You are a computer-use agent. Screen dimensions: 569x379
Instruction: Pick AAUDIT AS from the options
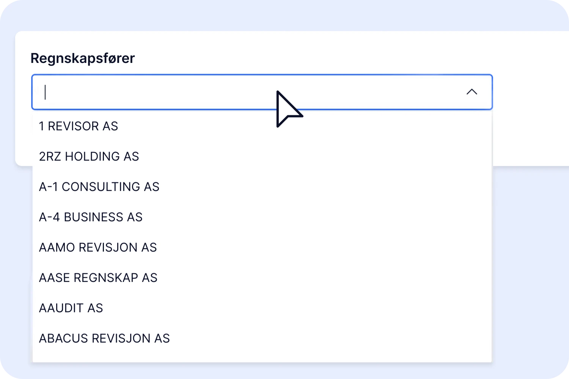[71, 308]
